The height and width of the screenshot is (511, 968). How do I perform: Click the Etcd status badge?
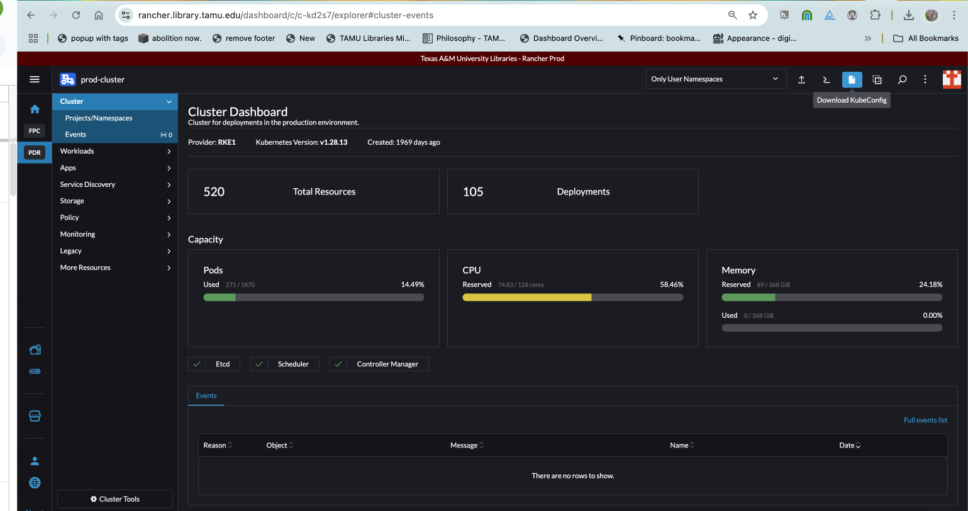click(214, 364)
